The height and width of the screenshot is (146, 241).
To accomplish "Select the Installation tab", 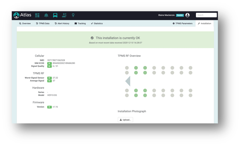I will [204, 23].
